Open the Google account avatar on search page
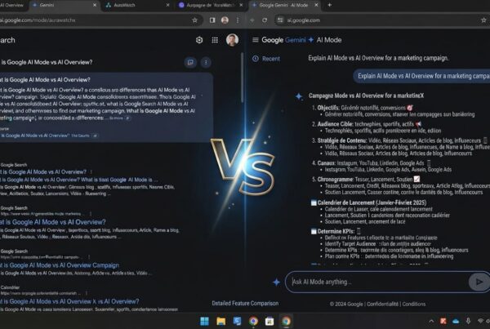 tap(232, 40)
